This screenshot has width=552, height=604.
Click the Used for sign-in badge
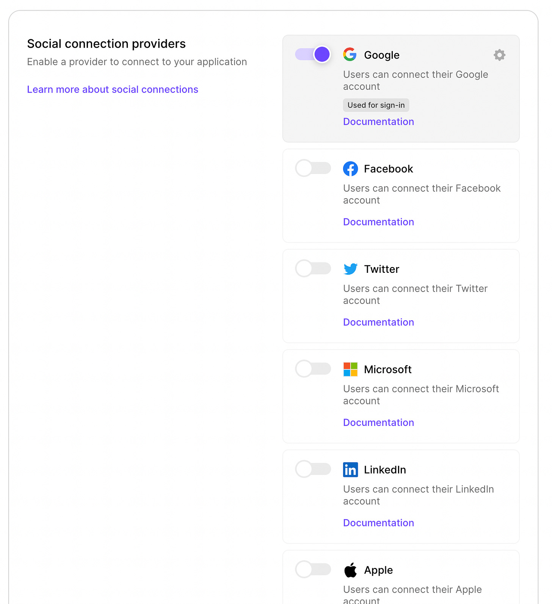click(376, 105)
